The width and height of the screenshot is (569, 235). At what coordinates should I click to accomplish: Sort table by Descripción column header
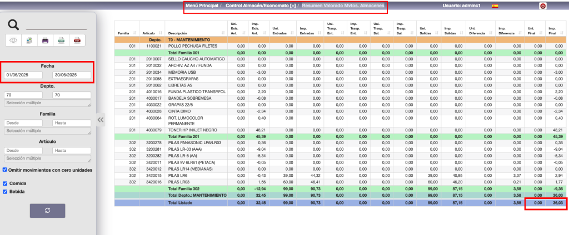click(189, 34)
